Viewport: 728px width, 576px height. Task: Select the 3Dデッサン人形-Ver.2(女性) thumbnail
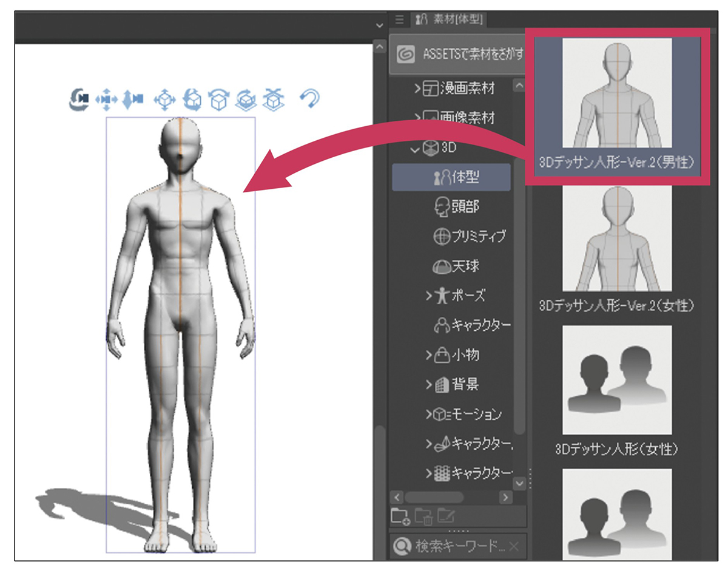[617, 239]
